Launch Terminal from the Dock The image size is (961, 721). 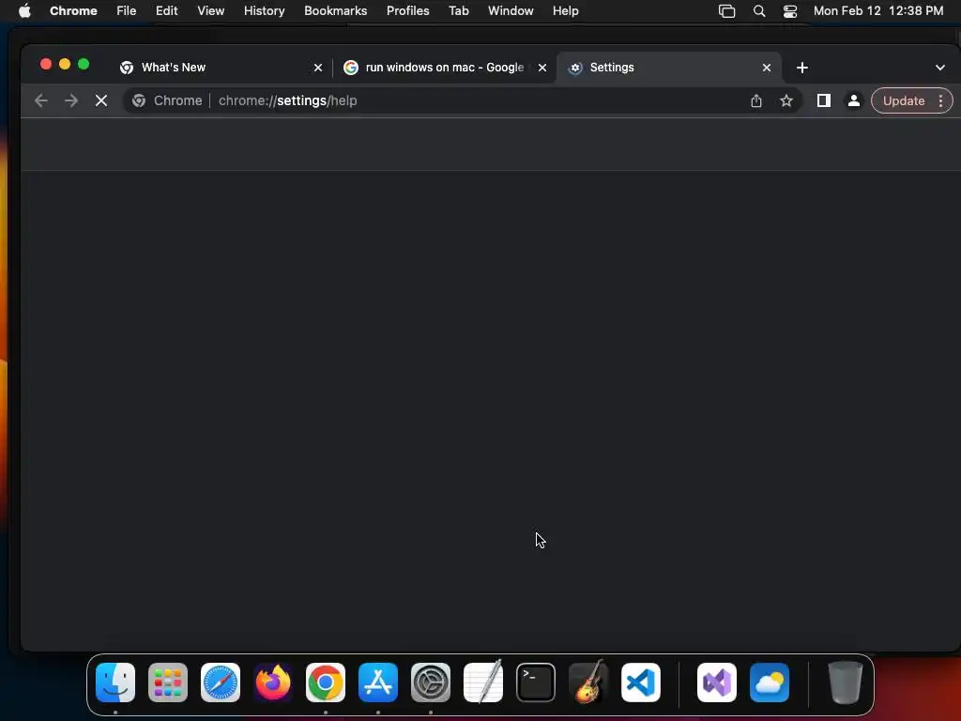pos(536,683)
